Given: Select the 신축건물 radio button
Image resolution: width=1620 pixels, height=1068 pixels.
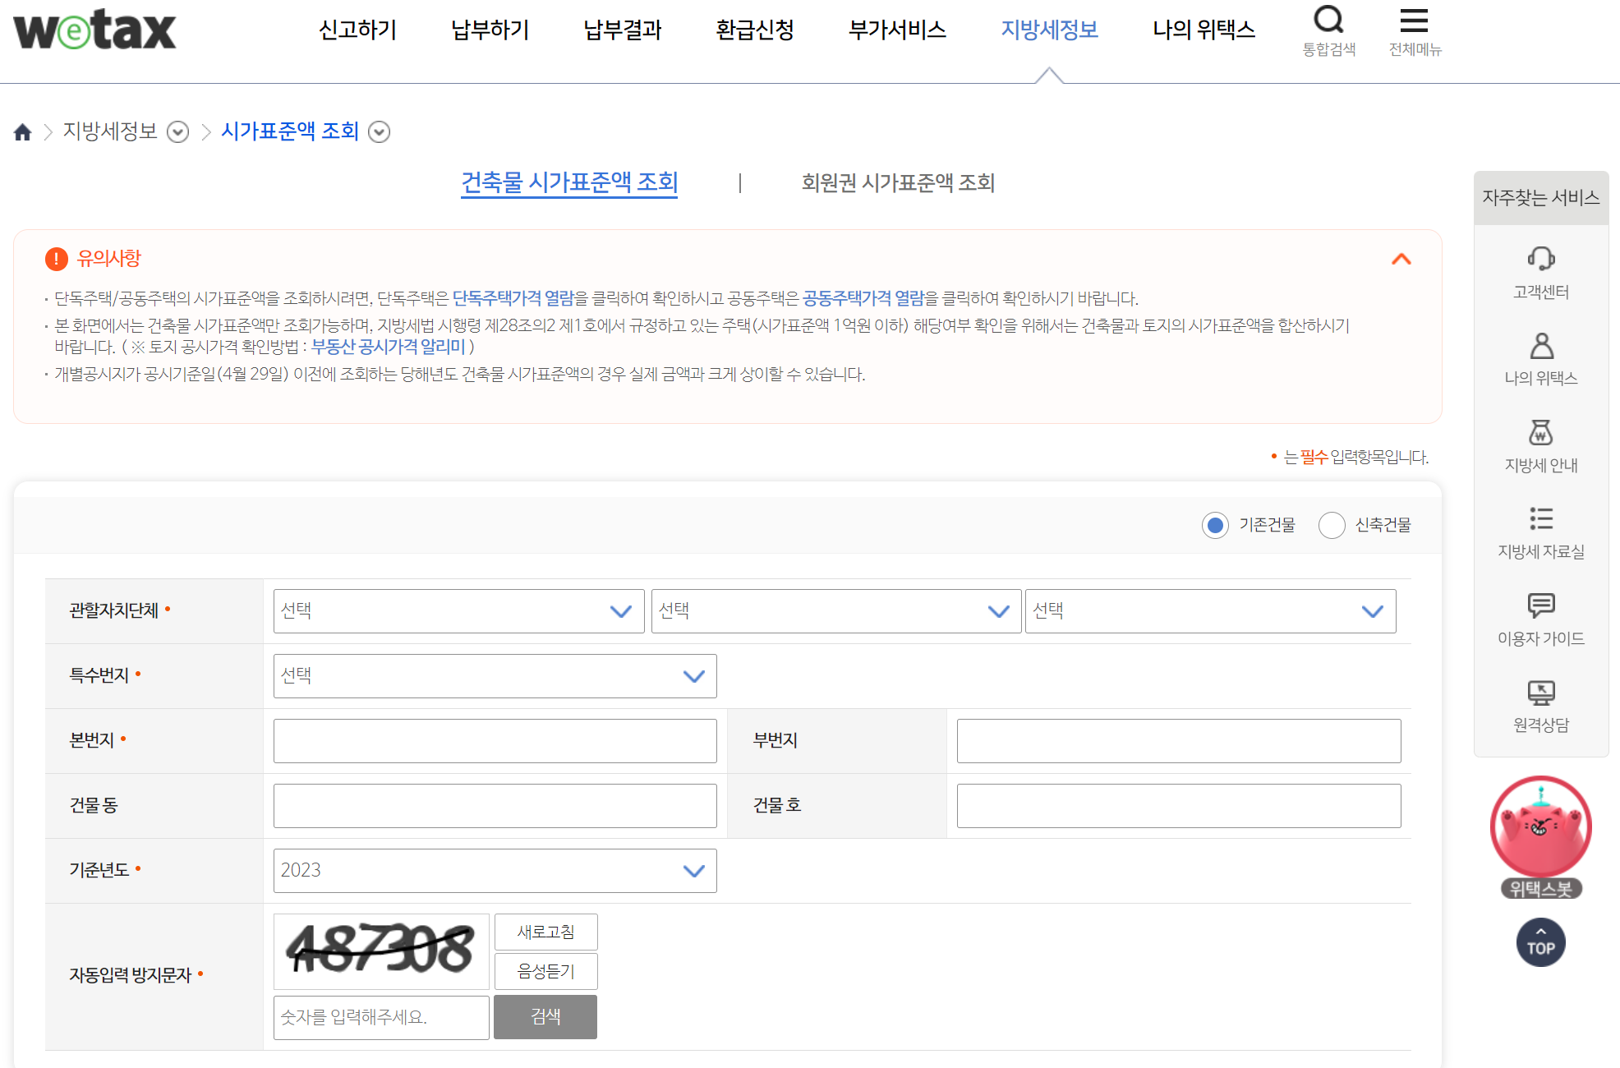Looking at the screenshot, I should (x=1331, y=525).
